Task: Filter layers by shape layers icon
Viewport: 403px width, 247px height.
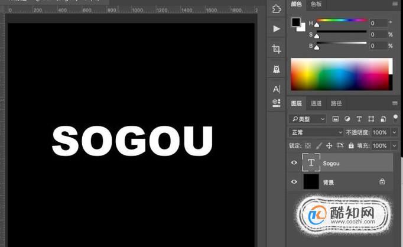Action: click(x=371, y=119)
